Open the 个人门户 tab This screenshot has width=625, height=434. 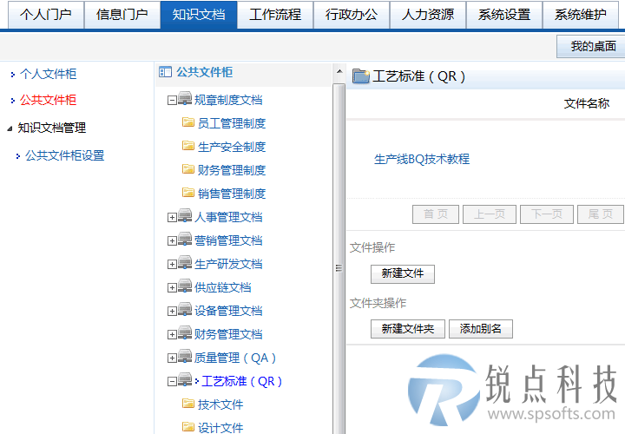(x=46, y=15)
